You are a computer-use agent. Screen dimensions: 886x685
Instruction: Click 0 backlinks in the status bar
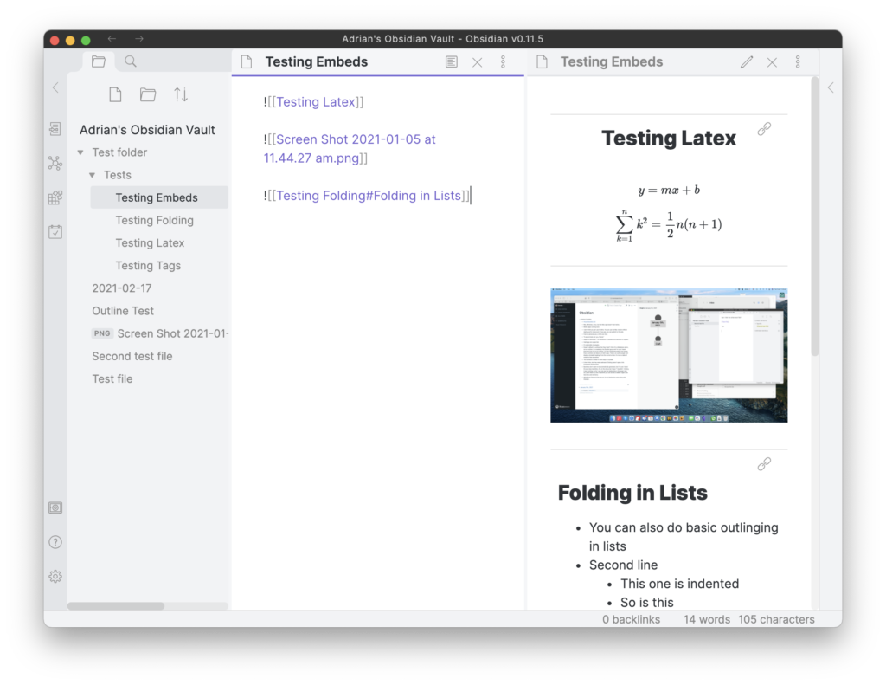click(x=631, y=619)
